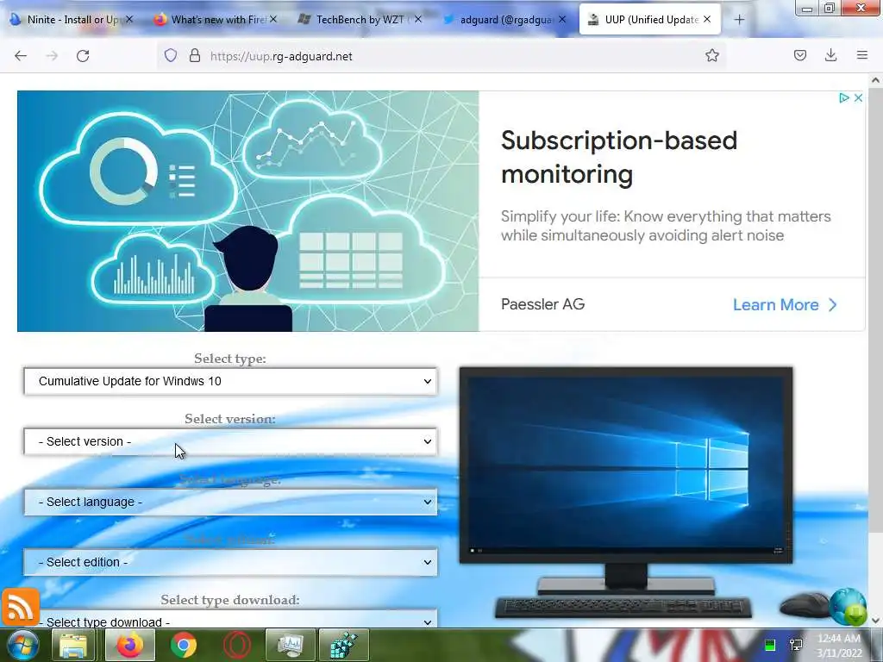Open the Firefox hamburger application menu
The height and width of the screenshot is (662, 883).
(x=862, y=55)
